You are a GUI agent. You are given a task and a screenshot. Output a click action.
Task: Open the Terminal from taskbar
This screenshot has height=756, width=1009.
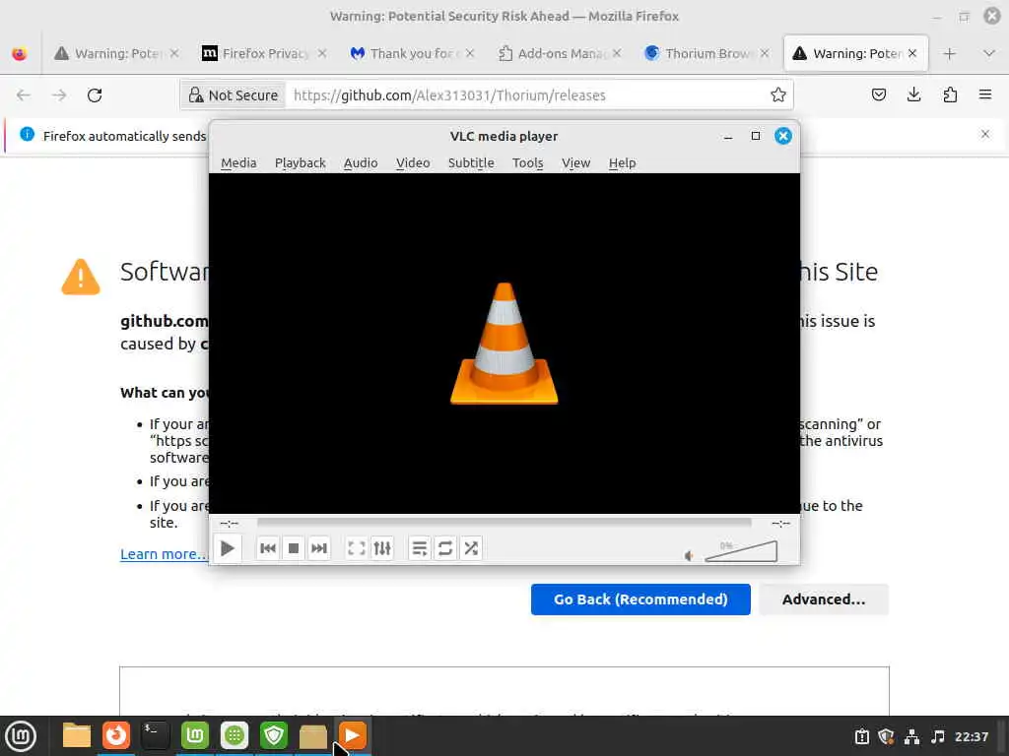155,736
